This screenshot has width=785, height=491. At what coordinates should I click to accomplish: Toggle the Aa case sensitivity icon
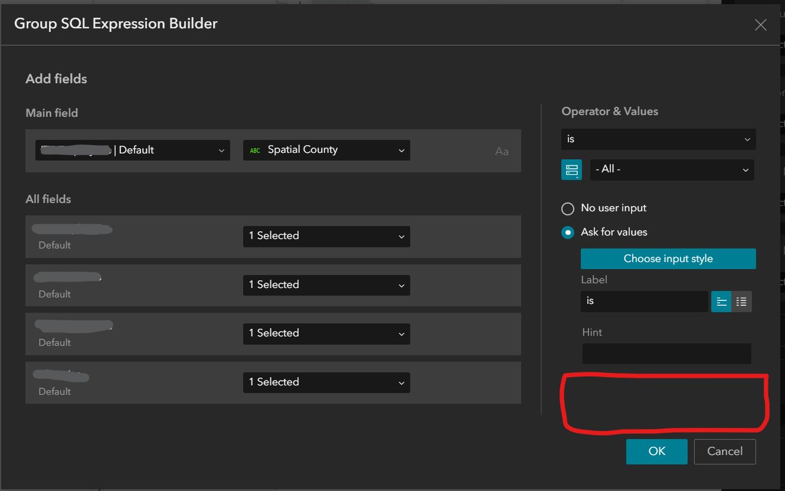[x=502, y=151]
